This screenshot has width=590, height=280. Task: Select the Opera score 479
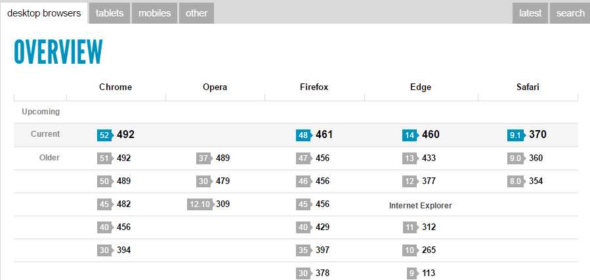[x=222, y=181]
